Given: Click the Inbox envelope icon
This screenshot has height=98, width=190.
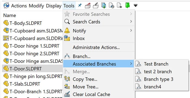Looking at the screenshot, I should (67, 38).
